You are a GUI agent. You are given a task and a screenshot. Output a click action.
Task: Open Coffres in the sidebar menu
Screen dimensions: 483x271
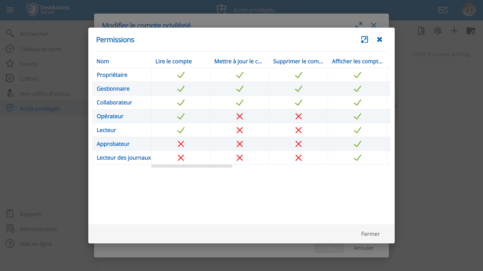(x=29, y=79)
